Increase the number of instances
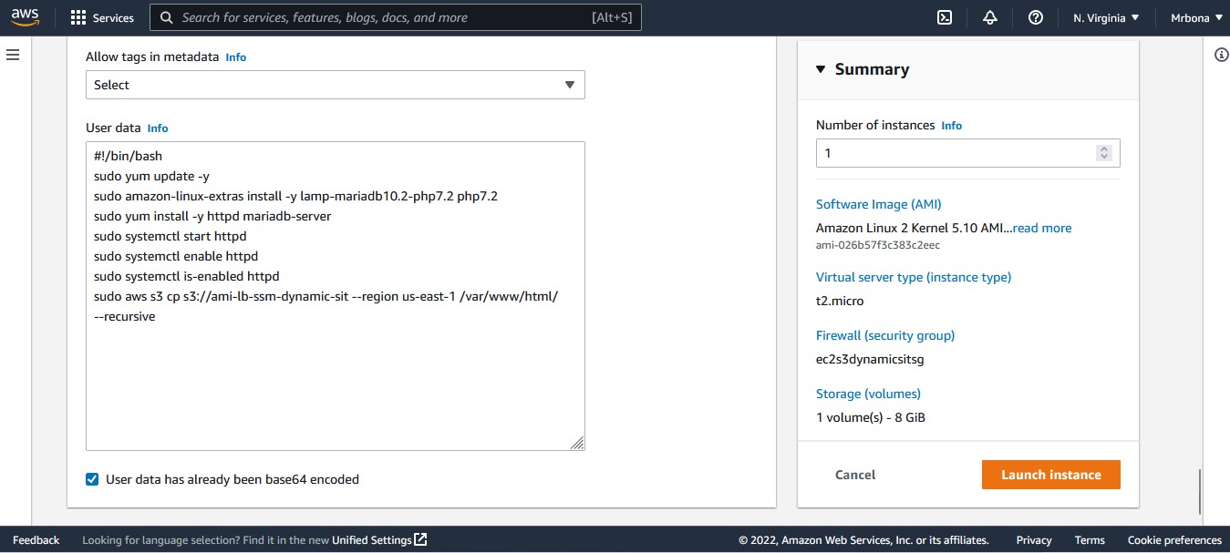The height and width of the screenshot is (553, 1230). [x=1104, y=148]
